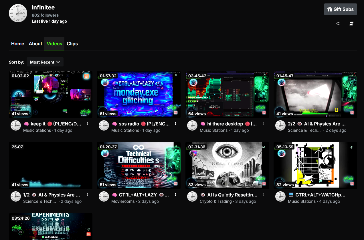Click Music Stations category under 'CTRL+ALT+WATCHp'
The image size is (364, 240).
(x=302, y=201)
